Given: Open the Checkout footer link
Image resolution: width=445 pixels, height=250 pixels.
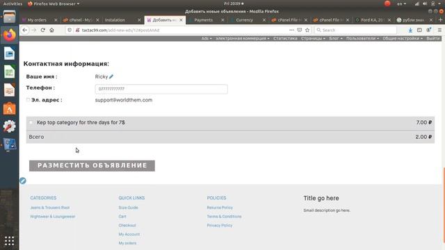Looking at the screenshot, I should (127, 225).
